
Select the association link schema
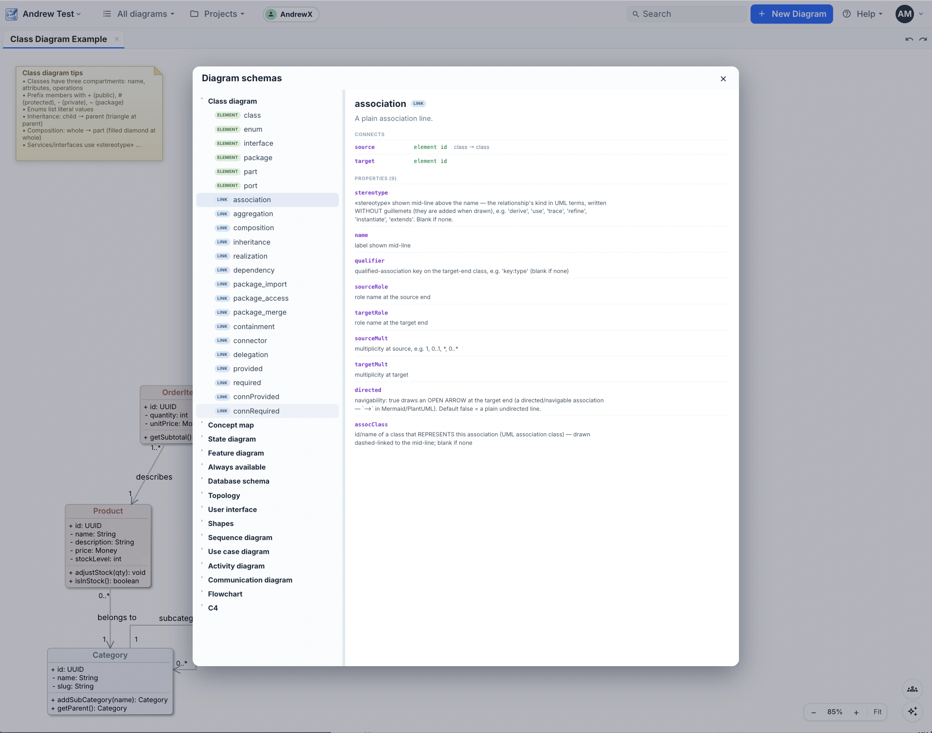pyautogui.click(x=268, y=199)
